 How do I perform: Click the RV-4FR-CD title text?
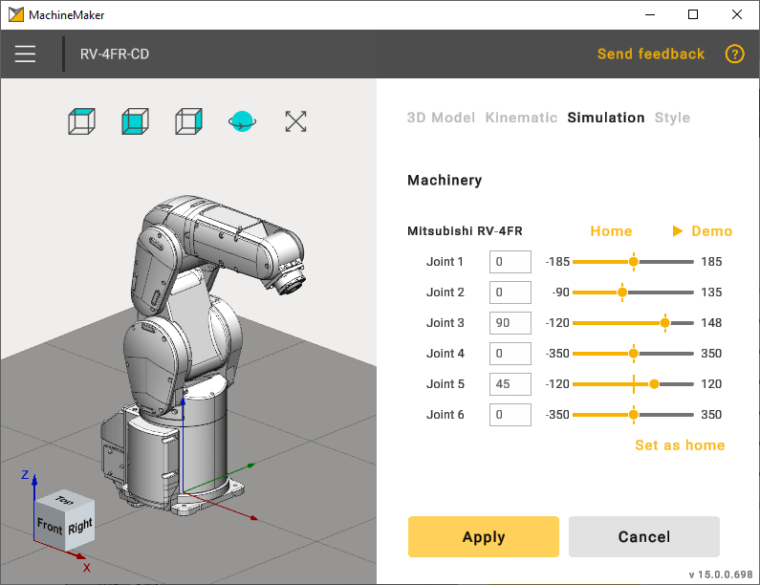click(x=115, y=54)
